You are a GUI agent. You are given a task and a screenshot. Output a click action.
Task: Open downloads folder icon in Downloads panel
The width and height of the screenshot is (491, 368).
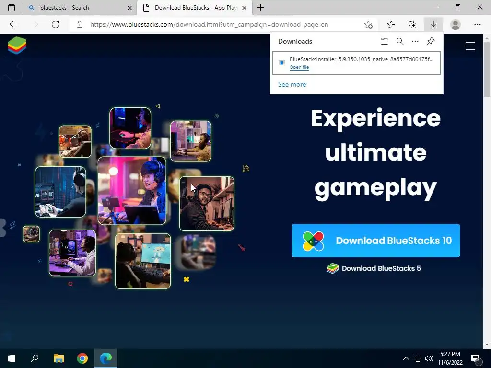click(x=385, y=41)
